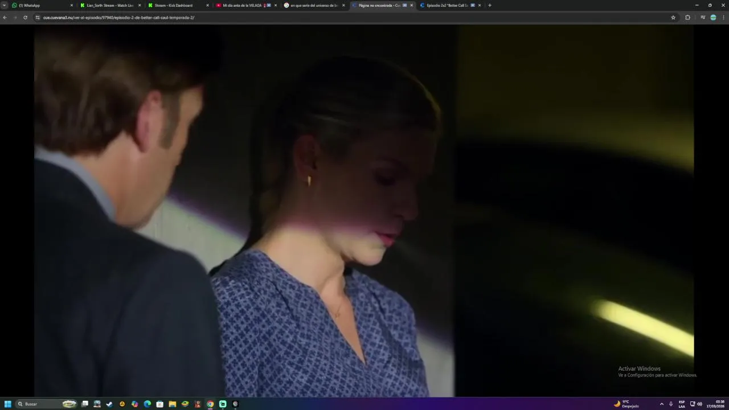Close the 'Mi día ante de la VELADA' tab
Viewport: 729px width, 410px height.
point(276,5)
